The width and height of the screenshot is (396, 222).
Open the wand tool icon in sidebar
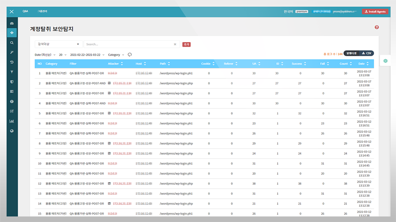click(x=12, y=52)
